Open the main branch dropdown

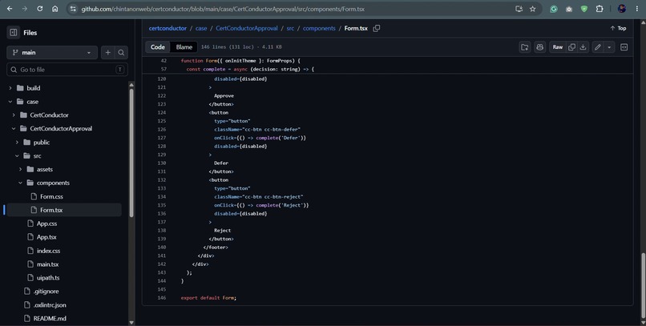[52, 53]
